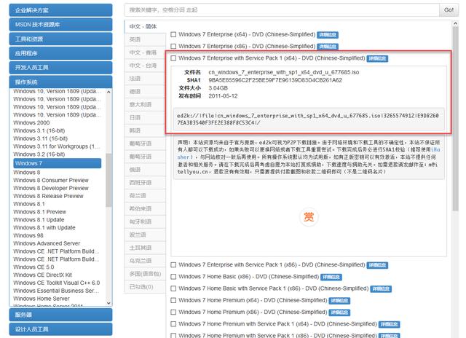The image size is (466, 338).
Task: Expand the 应用程序 category panel
Action: point(60,53)
